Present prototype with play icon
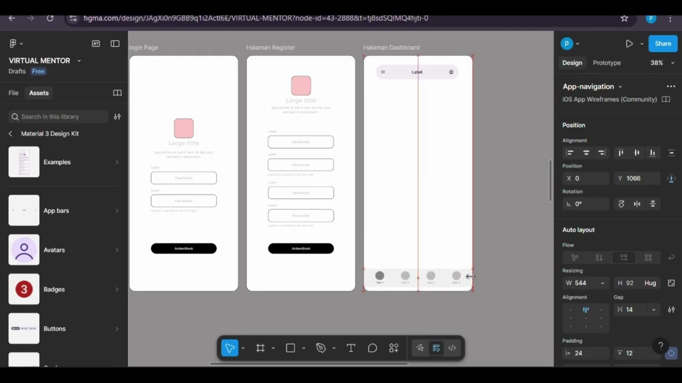The height and width of the screenshot is (383, 682). pyautogui.click(x=629, y=44)
